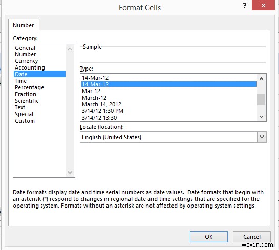Screen dimensions: 279x250
Task: Click the Type list scrollbar thumb
Action: 261,100
